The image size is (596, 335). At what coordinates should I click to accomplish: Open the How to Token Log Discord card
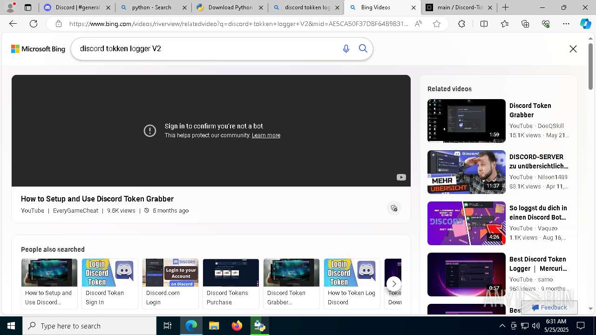click(352, 284)
